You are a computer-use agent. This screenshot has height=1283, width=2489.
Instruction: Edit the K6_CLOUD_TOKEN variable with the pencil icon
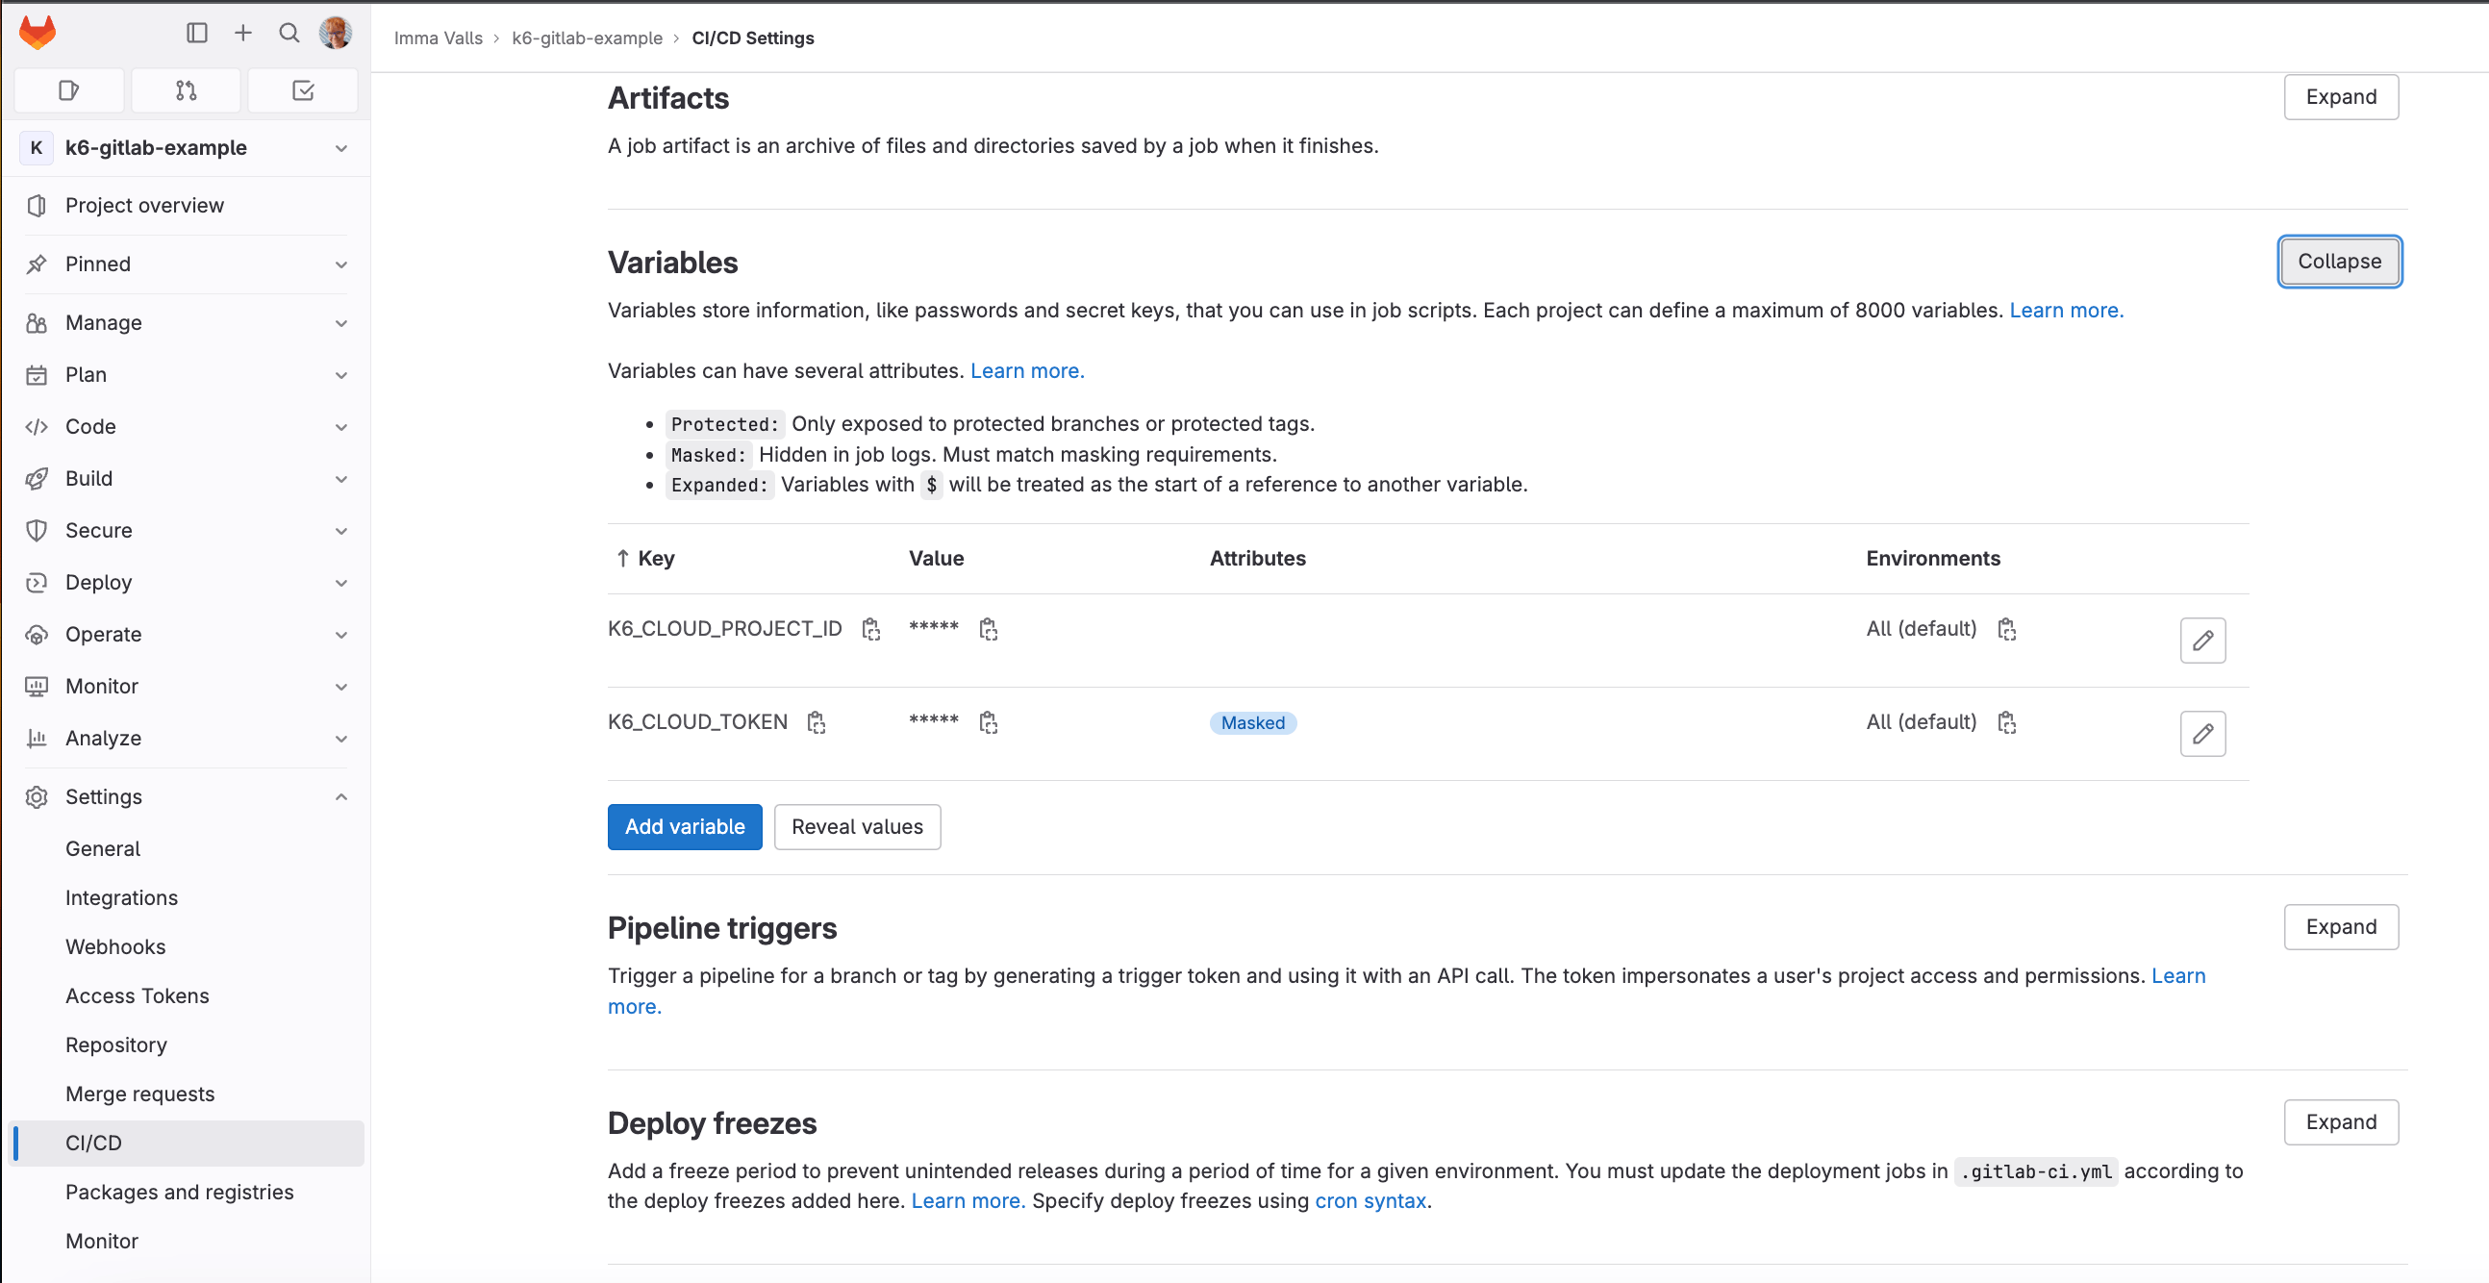2202,733
